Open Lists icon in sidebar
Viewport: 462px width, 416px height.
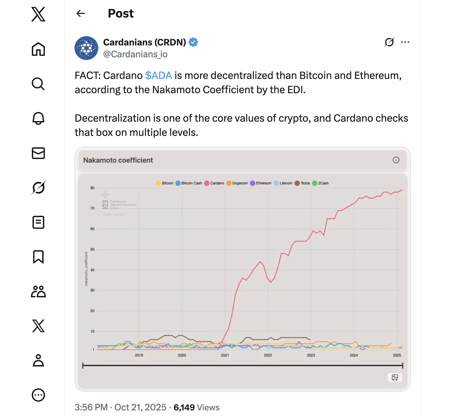coord(38,222)
